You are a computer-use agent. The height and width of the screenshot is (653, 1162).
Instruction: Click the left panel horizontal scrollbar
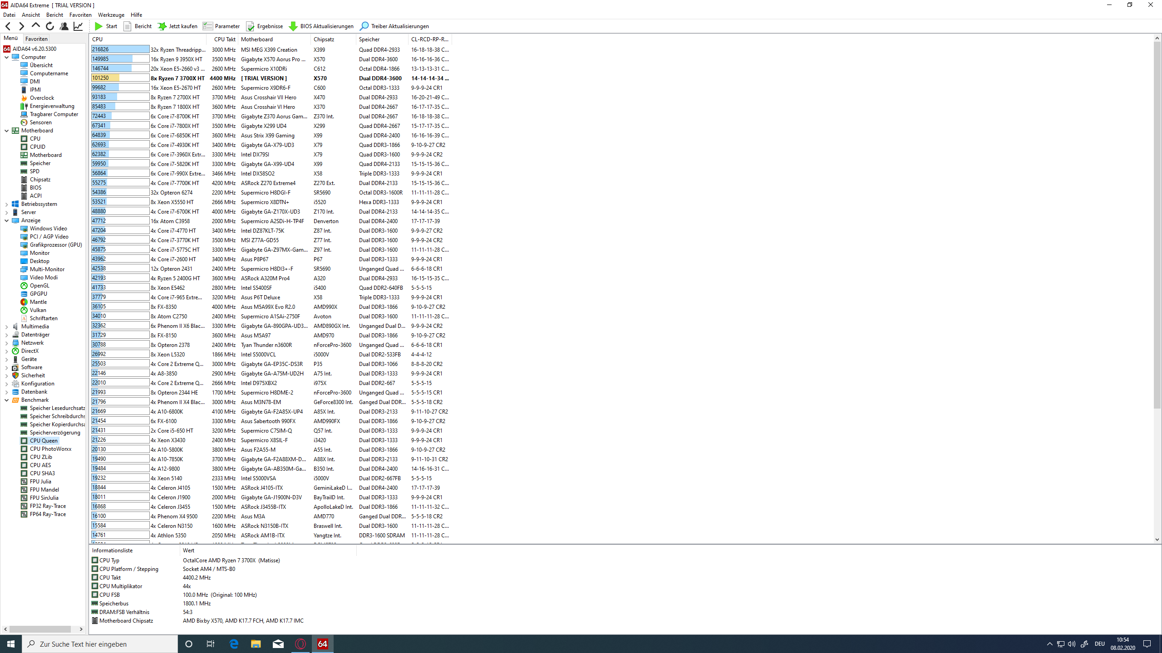click(41, 629)
